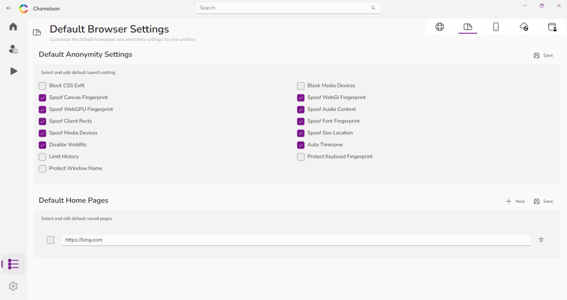Uncheck Spoof Media Devices
Viewport: 567px width, 300px height.
click(x=43, y=133)
